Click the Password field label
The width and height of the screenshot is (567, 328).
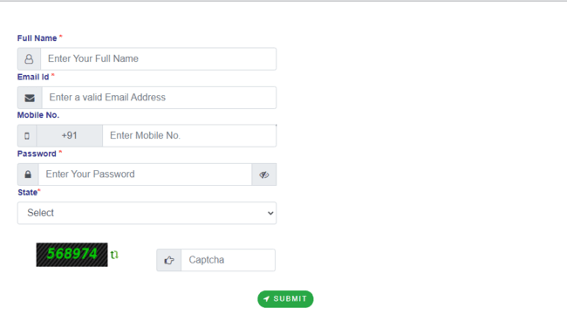point(37,154)
